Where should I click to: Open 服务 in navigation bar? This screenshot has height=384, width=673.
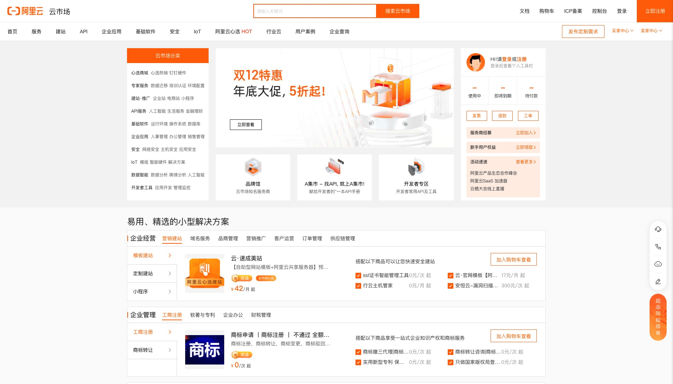click(37, 32)
